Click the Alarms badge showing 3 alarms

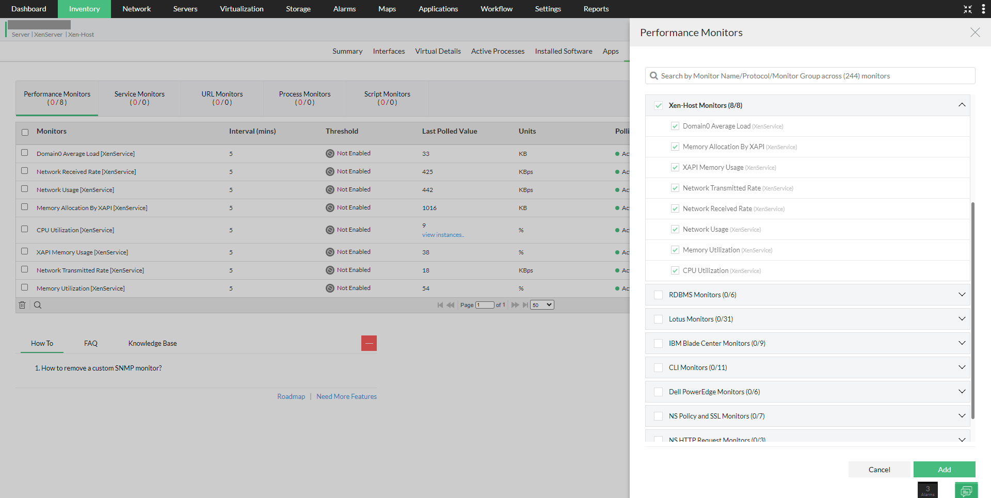pos(928,489)
